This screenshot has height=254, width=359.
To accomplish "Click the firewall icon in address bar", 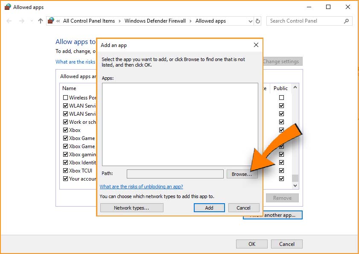I will click(x=51, y=21).
